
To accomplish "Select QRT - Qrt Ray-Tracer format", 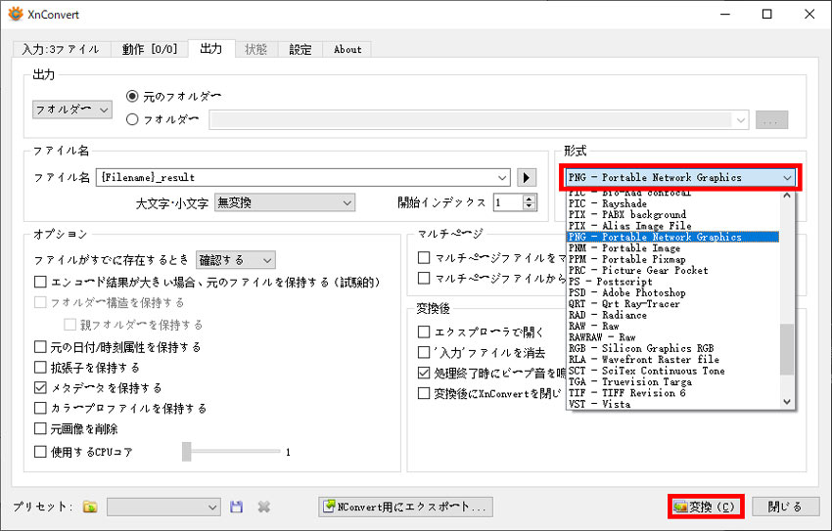I will [672, 304].
